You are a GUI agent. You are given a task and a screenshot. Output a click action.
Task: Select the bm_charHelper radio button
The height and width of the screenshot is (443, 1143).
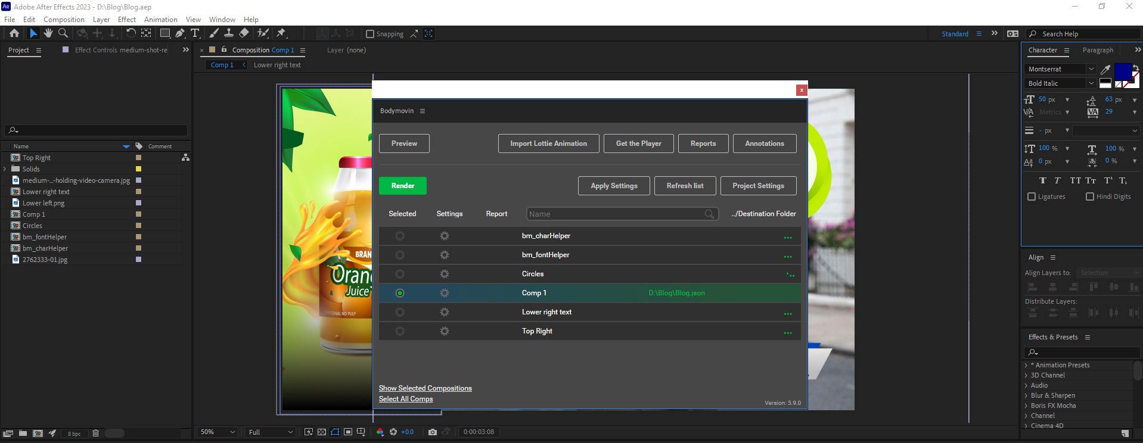point(400,236)
